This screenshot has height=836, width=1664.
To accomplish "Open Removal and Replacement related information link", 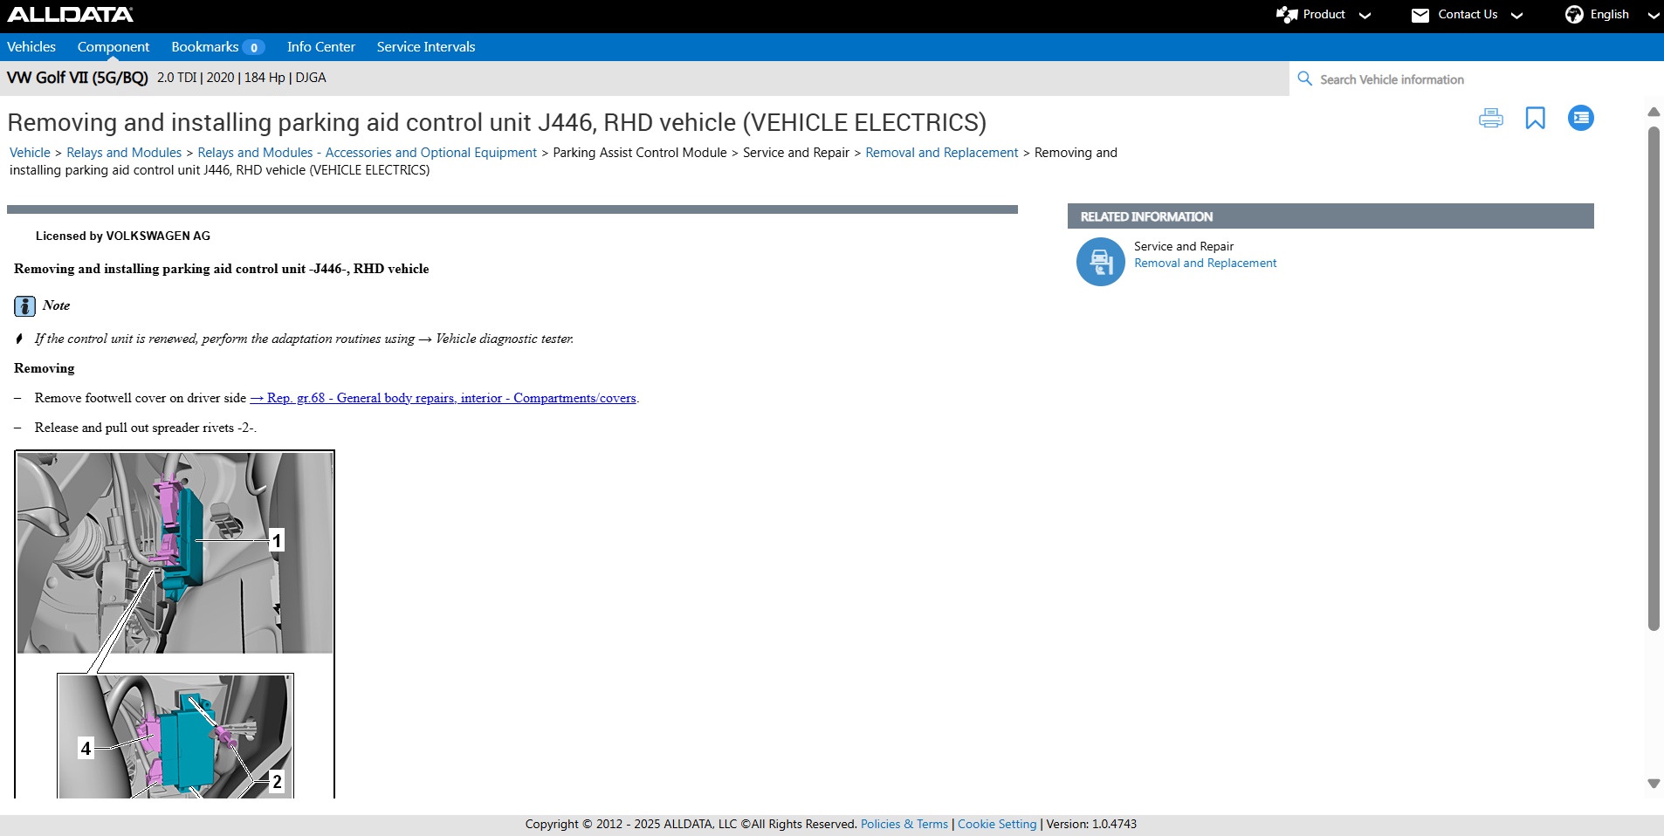I will point(1205,263).
